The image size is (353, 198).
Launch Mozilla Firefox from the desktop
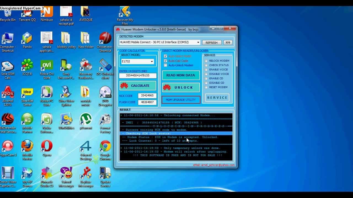(27, 150)
